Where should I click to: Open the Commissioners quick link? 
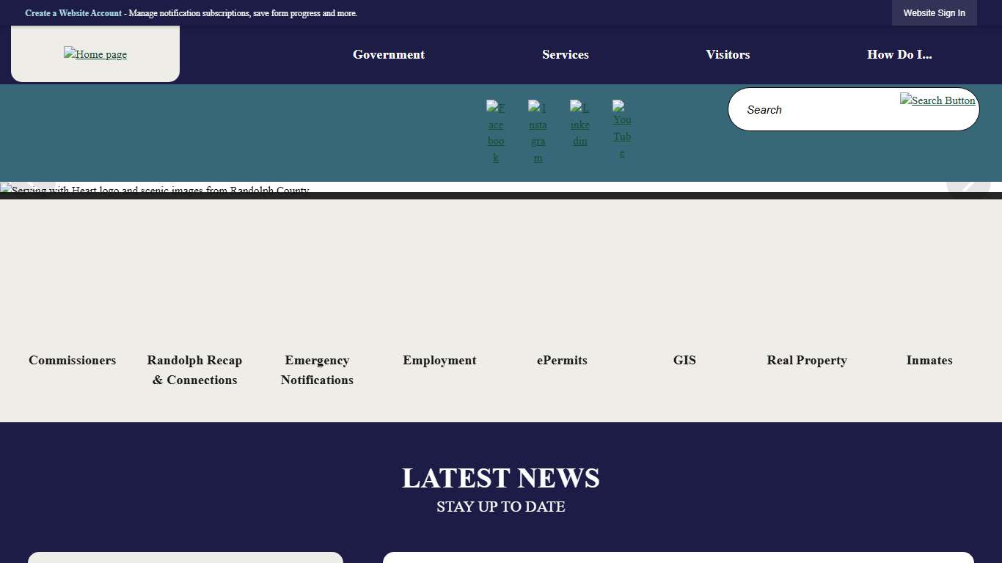point(72,360)
